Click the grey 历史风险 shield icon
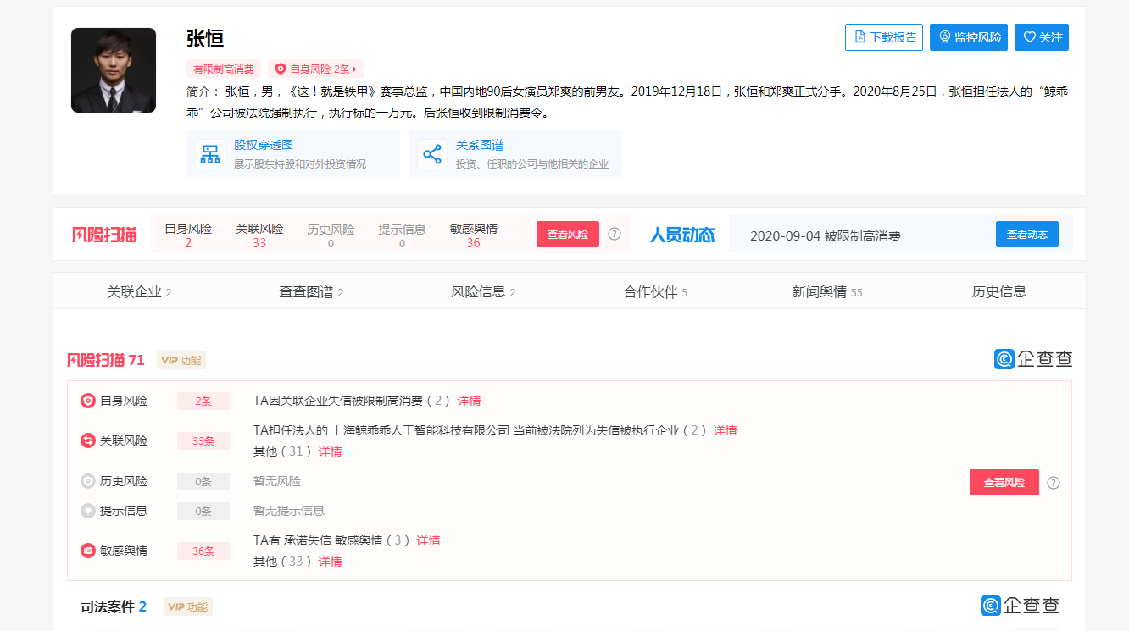Screen dimensions: 1129x631 click(x=87, y=481)
